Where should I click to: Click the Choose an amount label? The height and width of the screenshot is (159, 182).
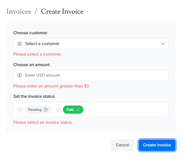point(32,65)
